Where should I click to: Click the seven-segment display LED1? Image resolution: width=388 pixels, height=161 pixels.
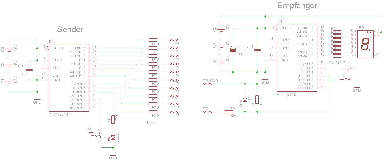[365, 44]
